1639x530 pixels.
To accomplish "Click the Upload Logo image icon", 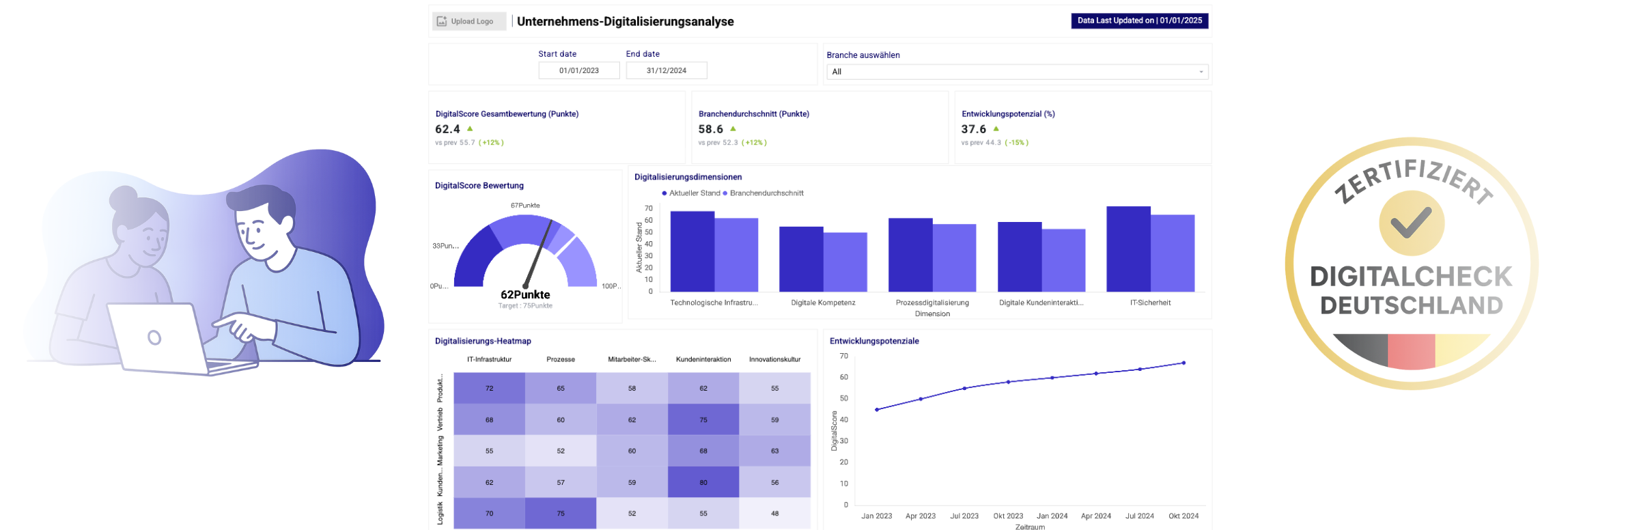I will pyautogui.click(x=442, y=21).
